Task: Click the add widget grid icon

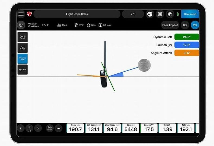Action: pos(170,14)
